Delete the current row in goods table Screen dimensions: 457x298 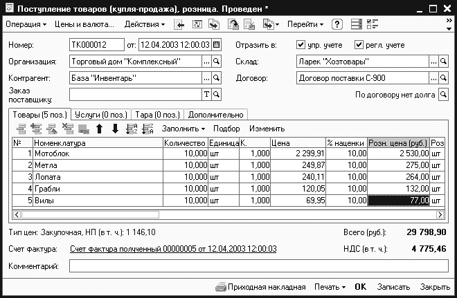pos(68,129)
